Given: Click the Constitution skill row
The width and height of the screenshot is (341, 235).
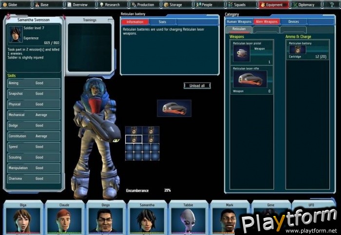Looking at the screenshot, I should tap(34, 136).
